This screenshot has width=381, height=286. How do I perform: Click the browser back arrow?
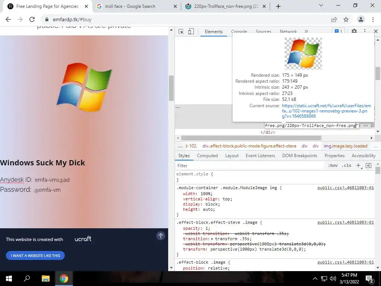[8, 19]
